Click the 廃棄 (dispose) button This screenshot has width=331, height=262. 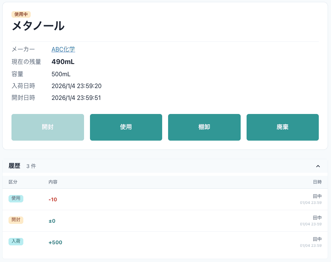282,127
